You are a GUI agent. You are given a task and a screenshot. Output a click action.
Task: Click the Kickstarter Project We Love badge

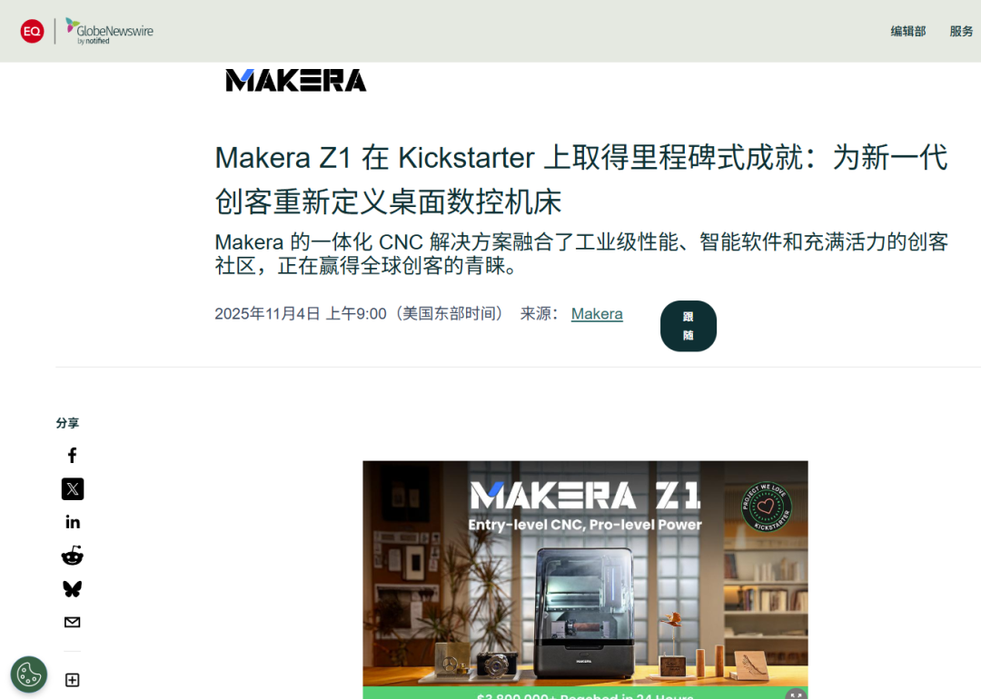point(767,507)
